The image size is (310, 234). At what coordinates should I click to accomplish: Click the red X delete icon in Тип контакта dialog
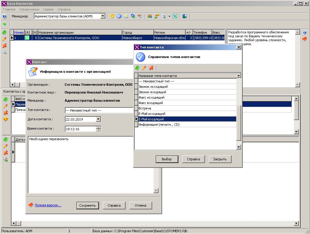(x=151, y=68)
